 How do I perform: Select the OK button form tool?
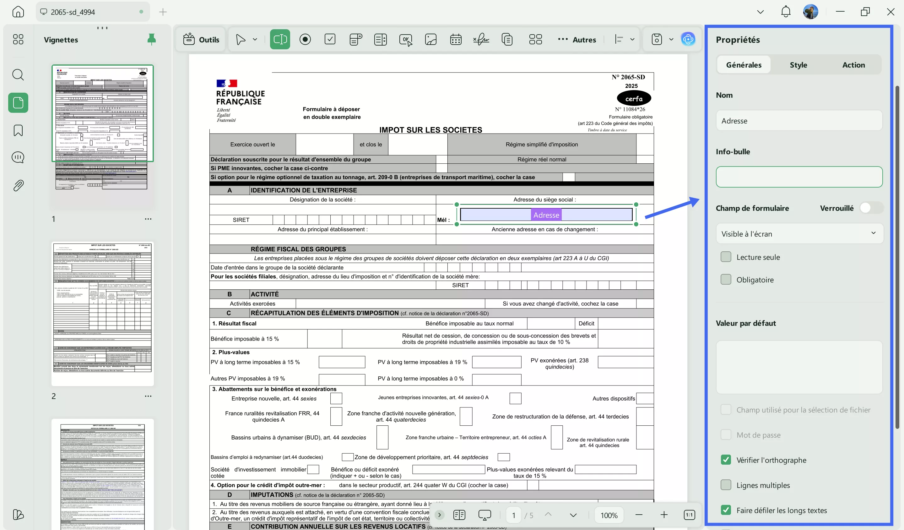(x=406, y=40)
